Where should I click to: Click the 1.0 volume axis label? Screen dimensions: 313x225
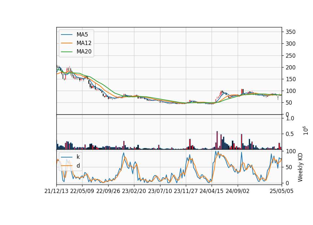click(x=290, y=118)
